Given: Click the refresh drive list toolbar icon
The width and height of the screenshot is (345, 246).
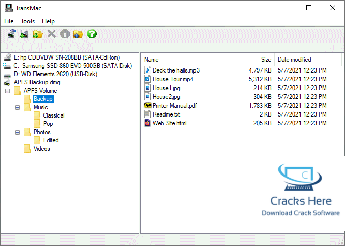Looking at the screenshot, I should (12, 34).
